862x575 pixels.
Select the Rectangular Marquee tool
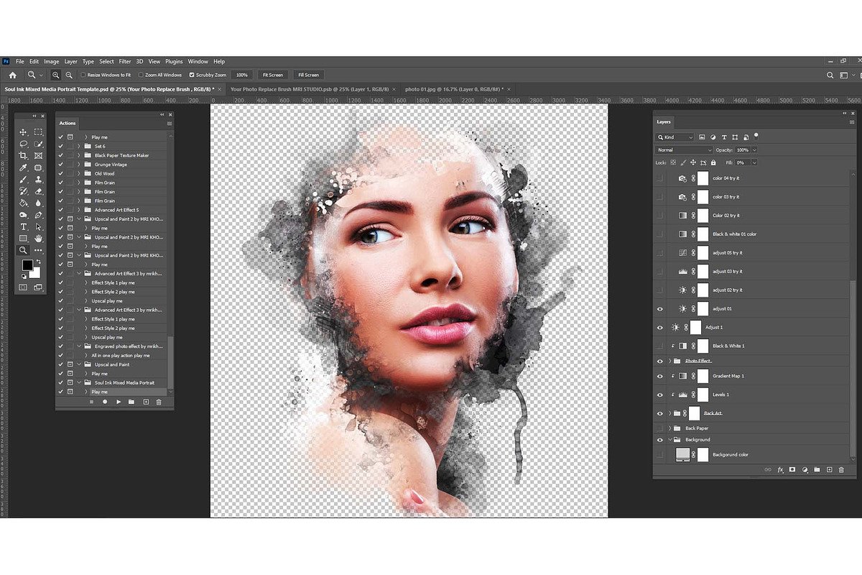tap(39, 132)
